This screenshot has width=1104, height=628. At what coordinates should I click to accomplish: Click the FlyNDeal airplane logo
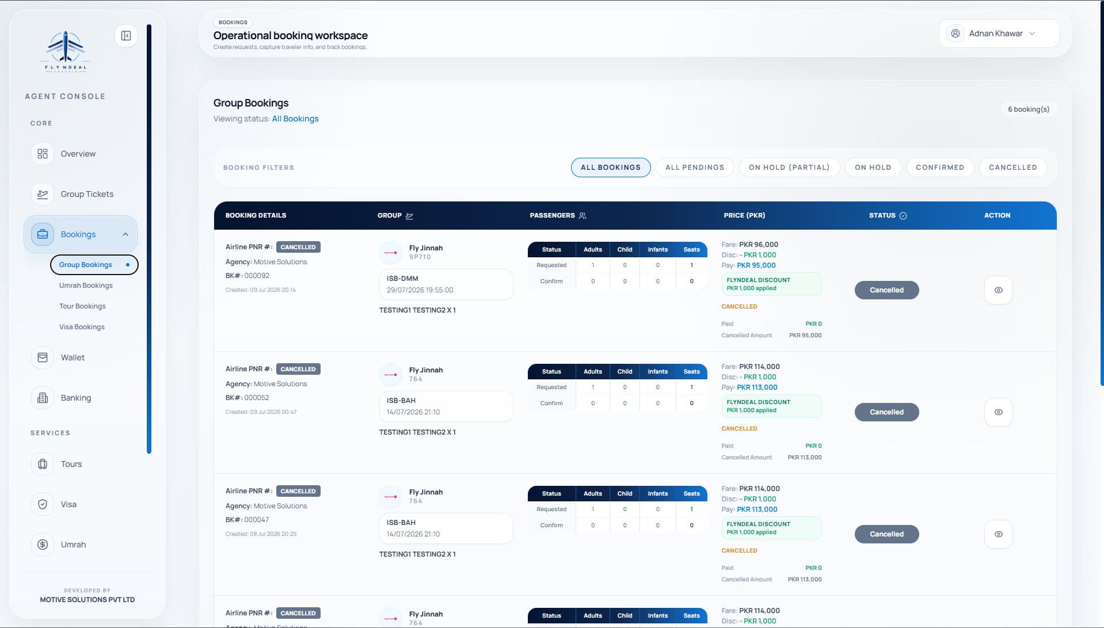click(x=66, y=51)
